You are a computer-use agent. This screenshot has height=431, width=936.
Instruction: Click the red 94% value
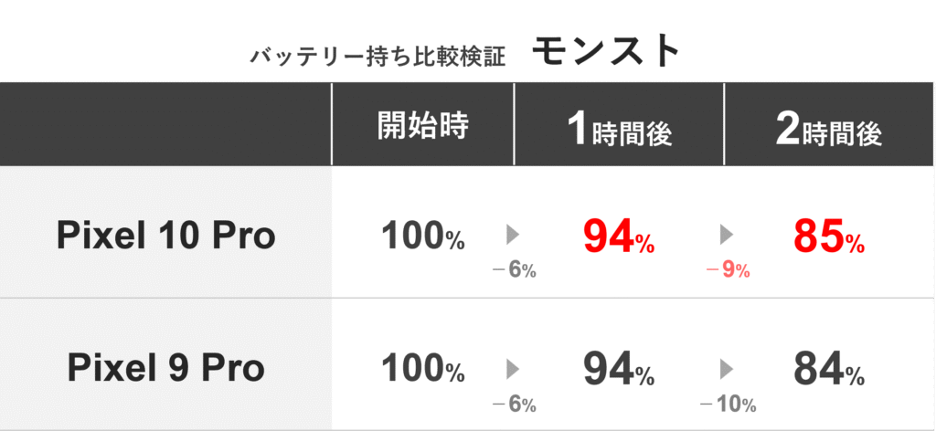(619, 237)
